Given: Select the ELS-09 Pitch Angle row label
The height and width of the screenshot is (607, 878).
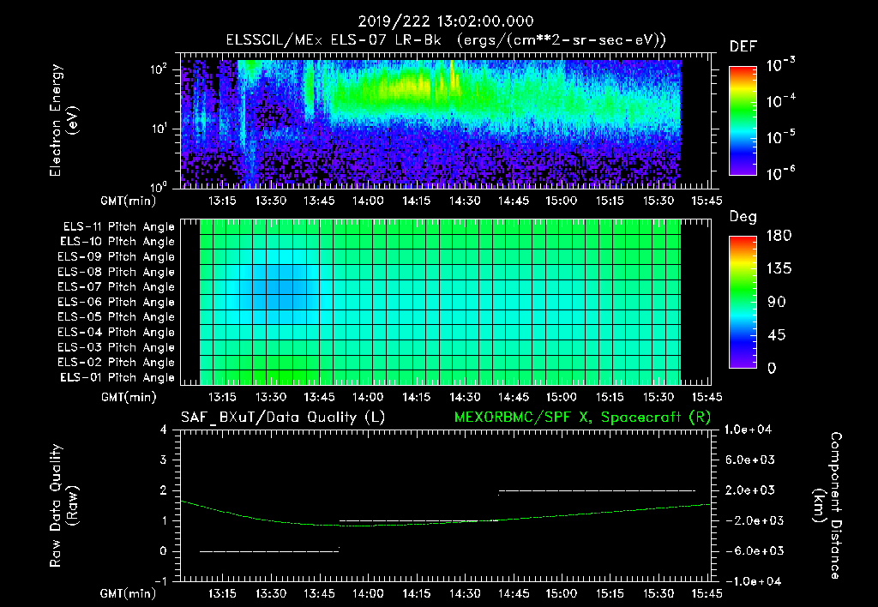Looking at the screenshot, I should [117, 257].
